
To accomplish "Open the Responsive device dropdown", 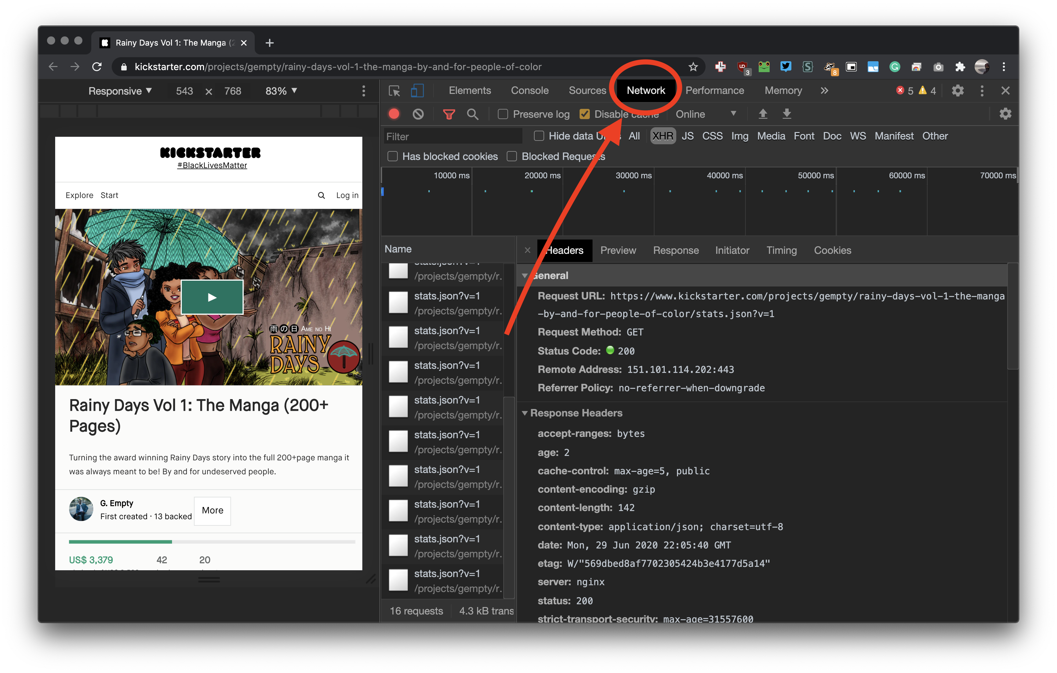I will 120,91.
